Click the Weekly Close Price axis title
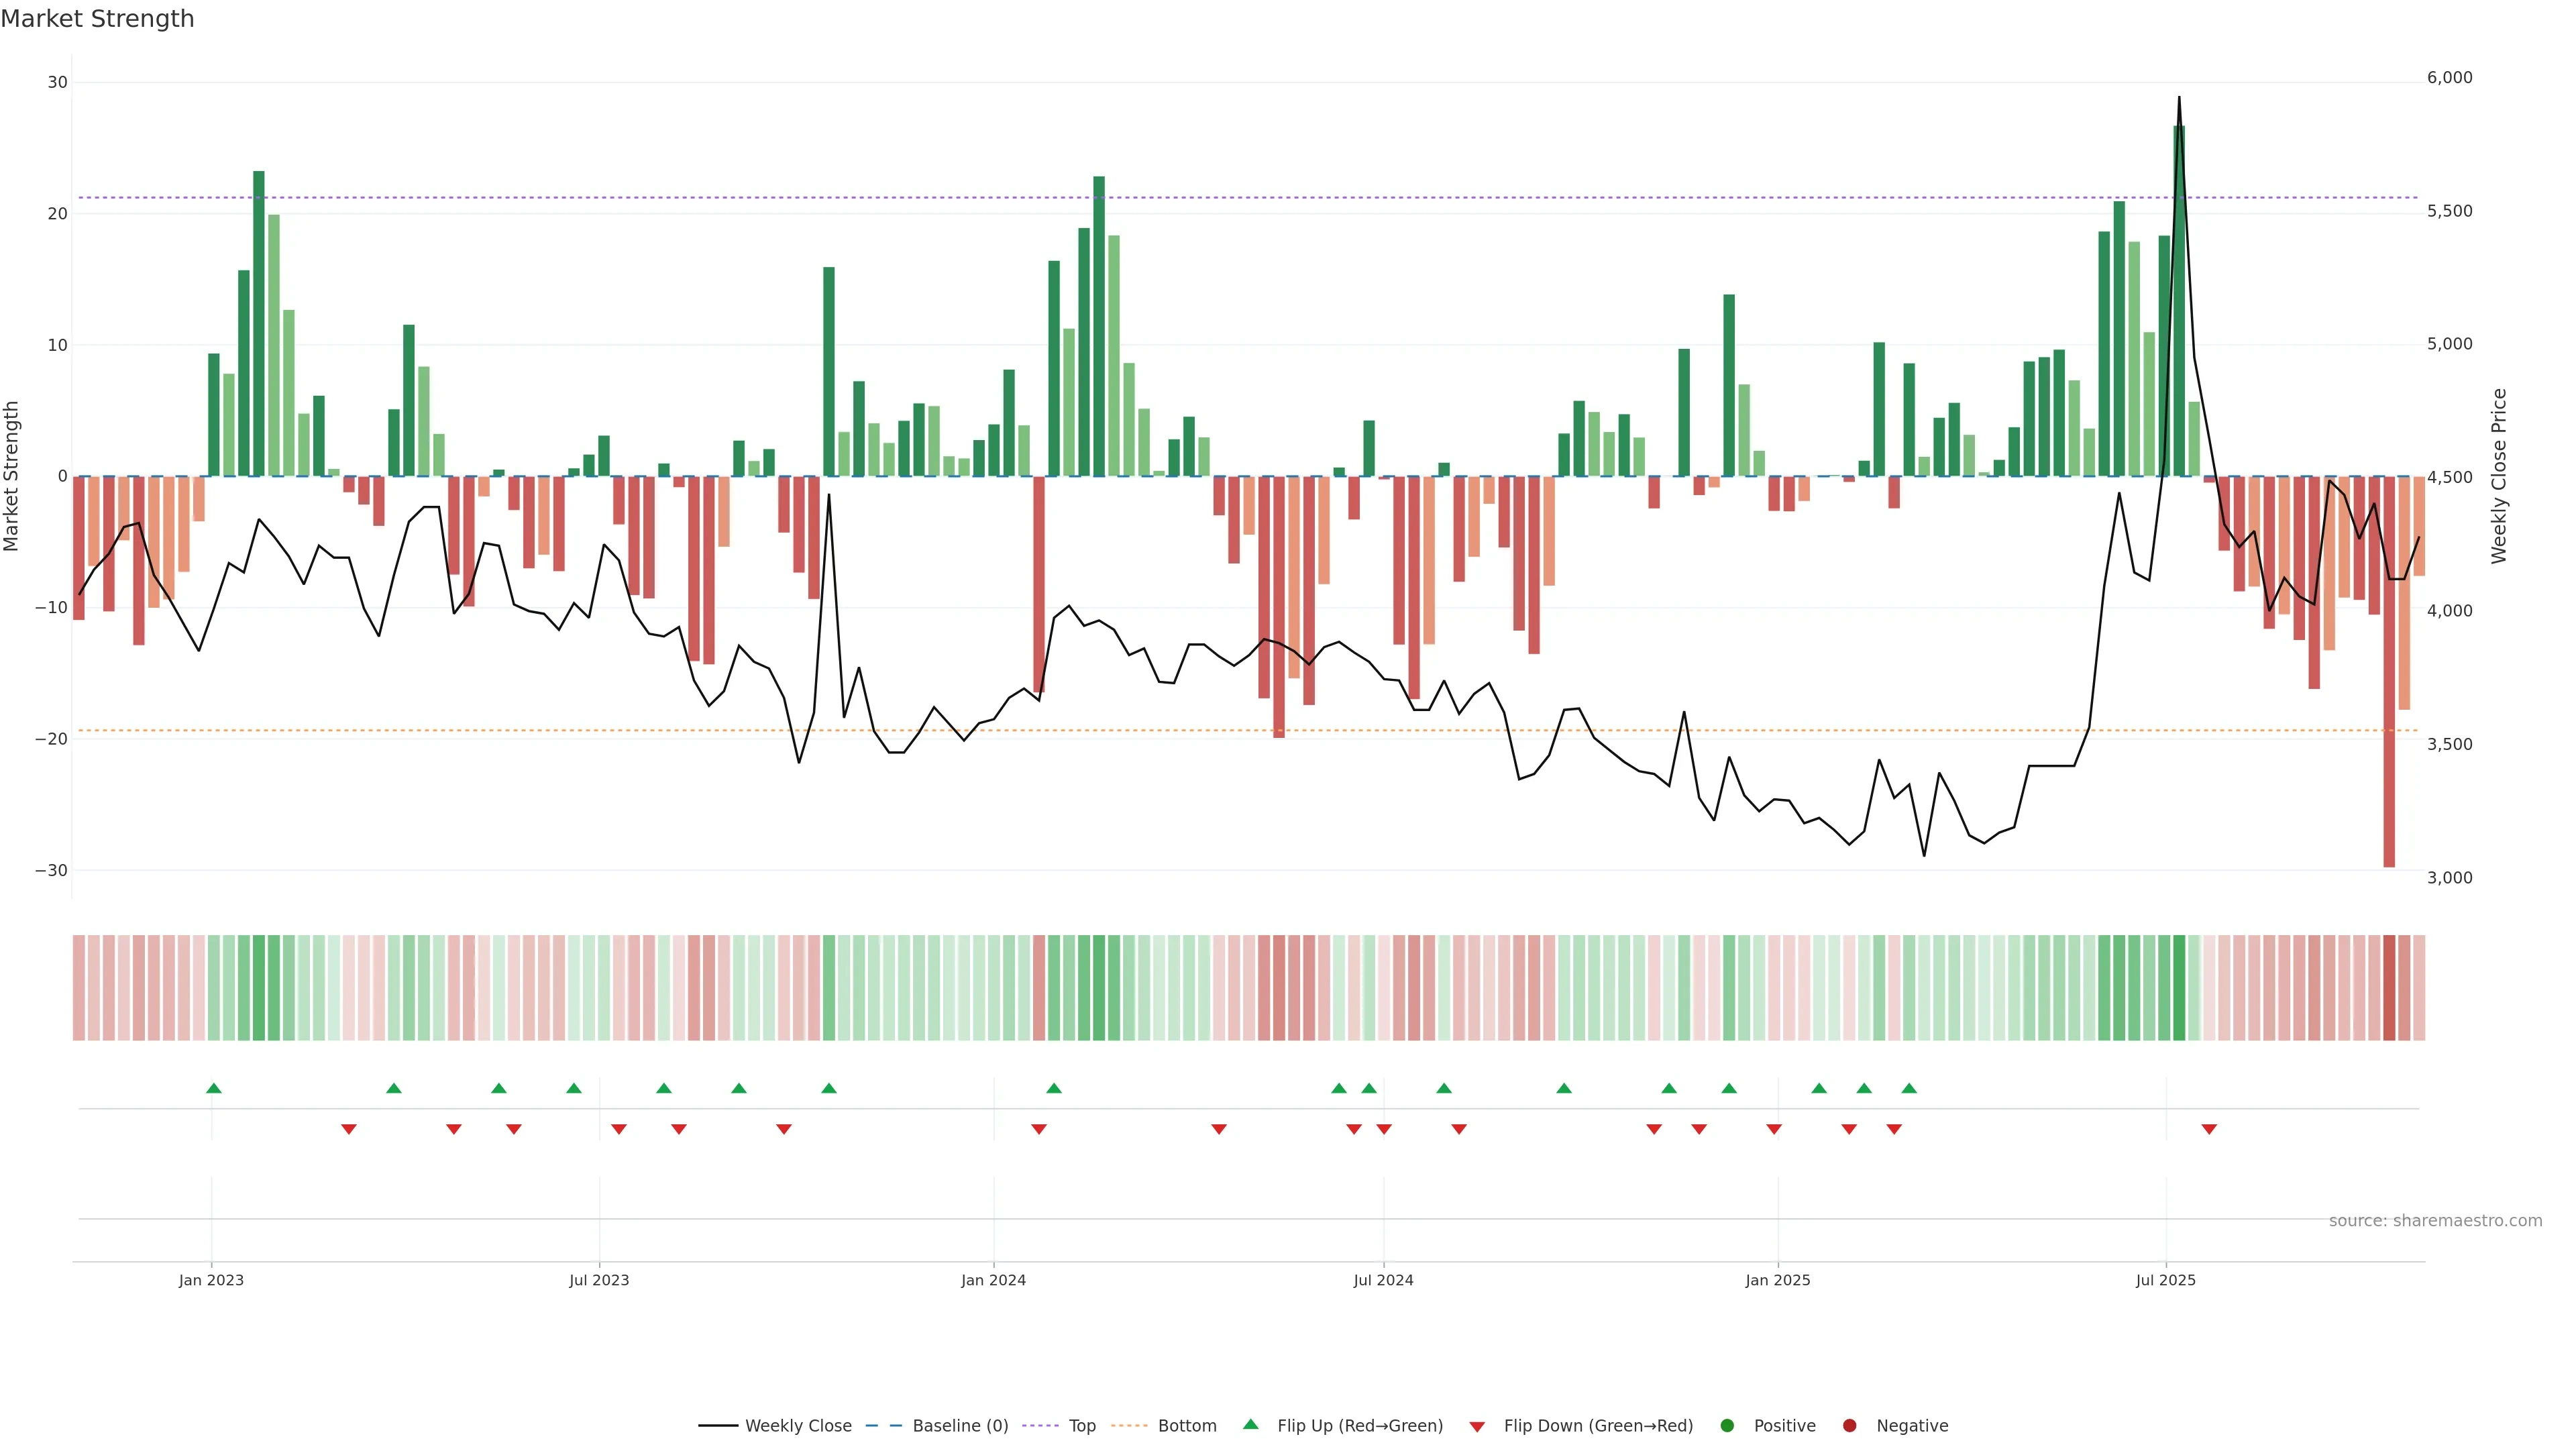This screenshot has height=1449, width=2576. (2499, 476)
